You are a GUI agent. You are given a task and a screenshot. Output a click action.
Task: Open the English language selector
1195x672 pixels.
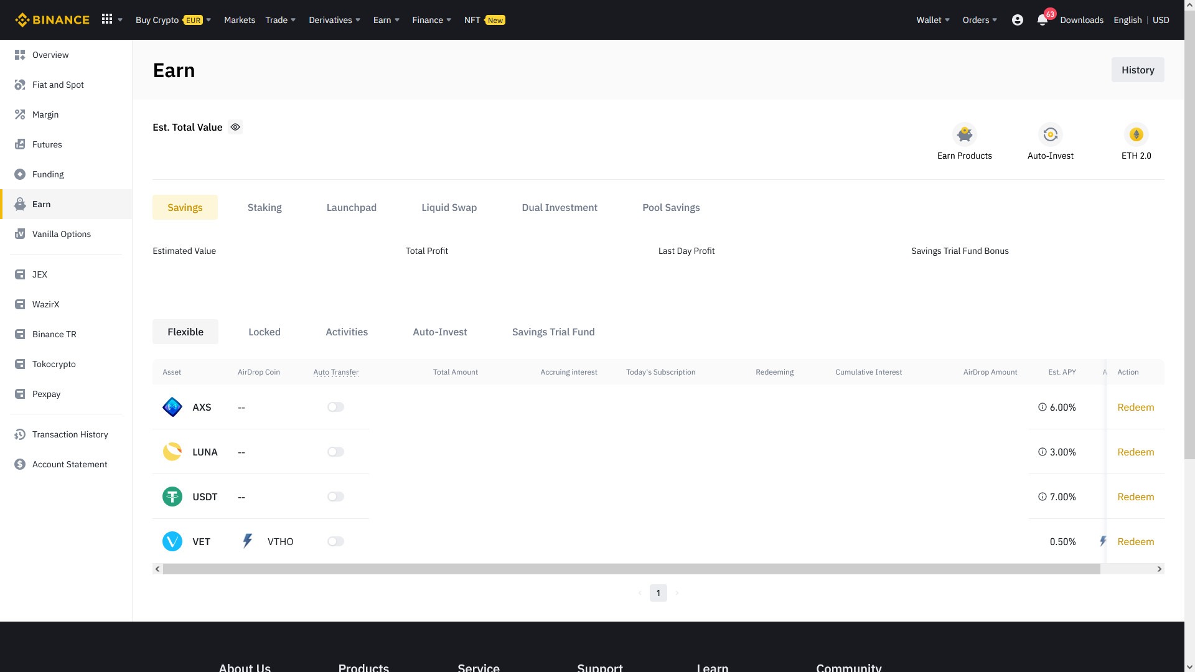coord(1127,20)
